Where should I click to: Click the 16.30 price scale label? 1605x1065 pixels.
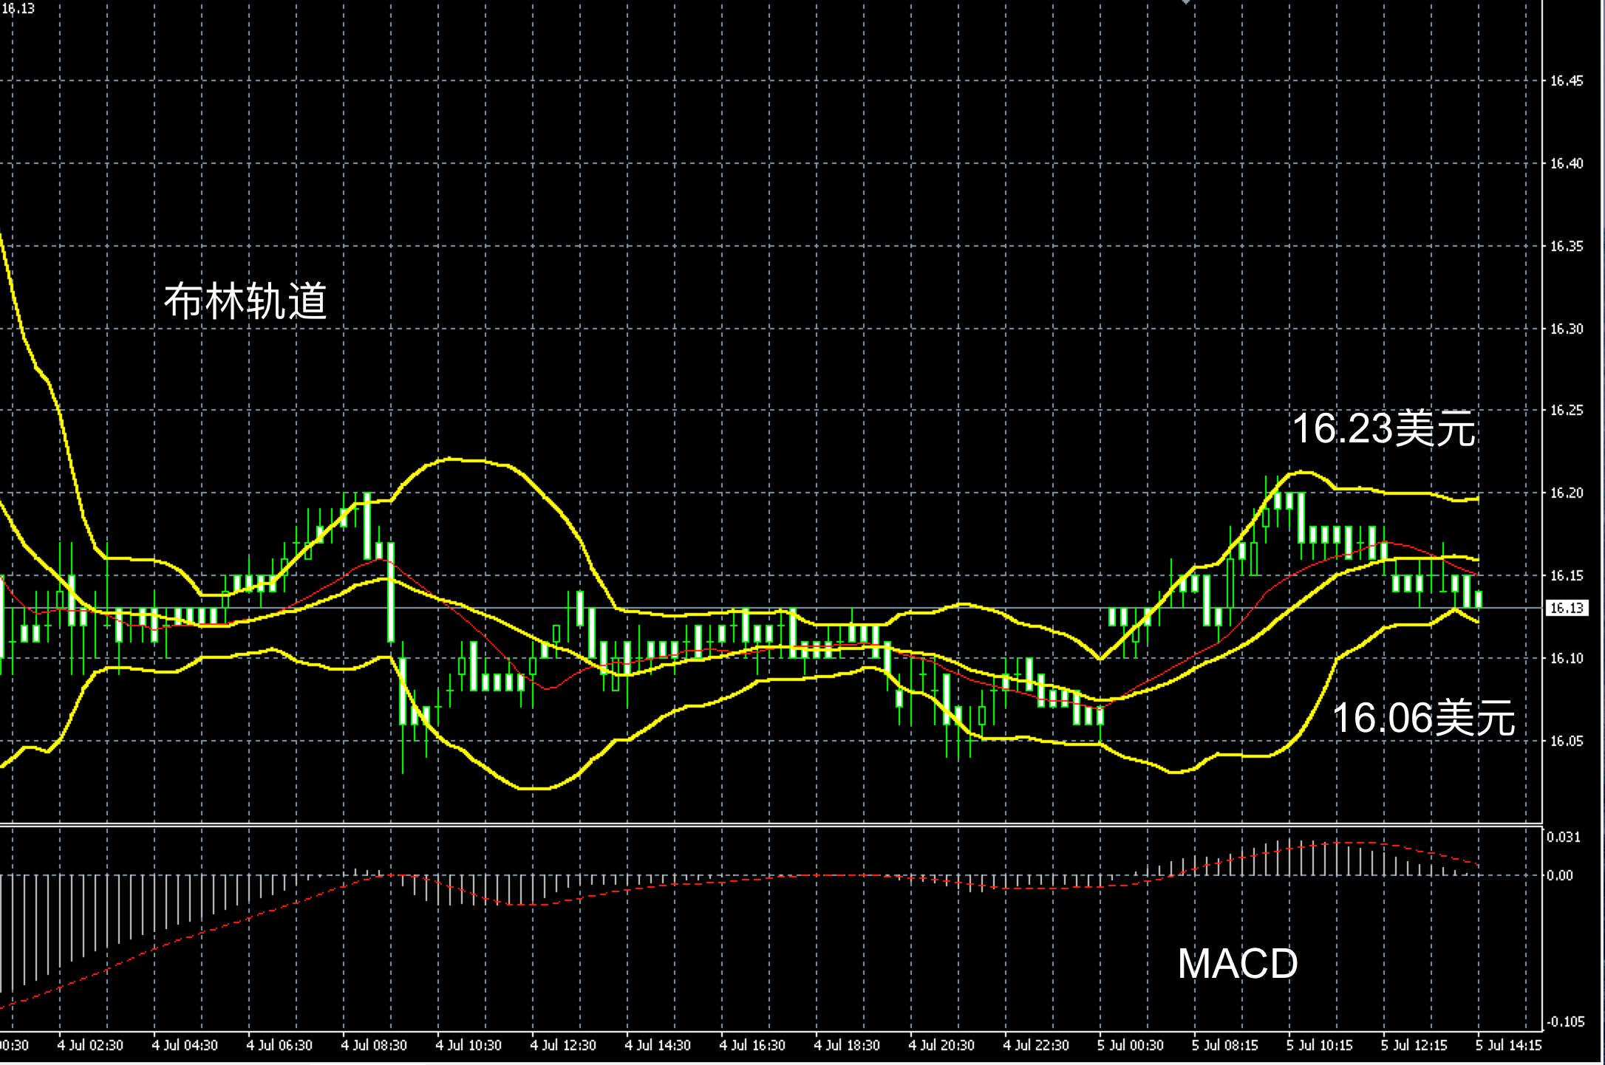1567,329
